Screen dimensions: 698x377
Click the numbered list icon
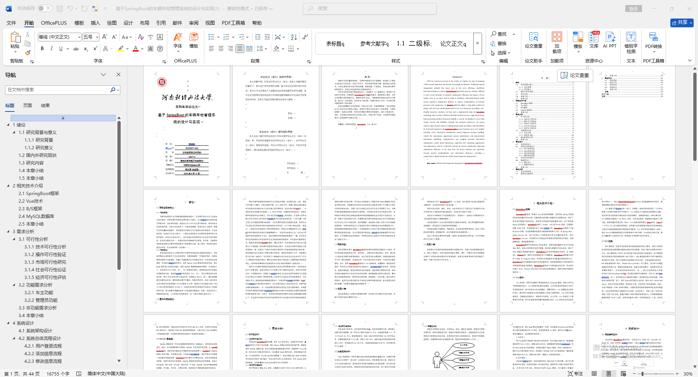[x=226, y=37]
